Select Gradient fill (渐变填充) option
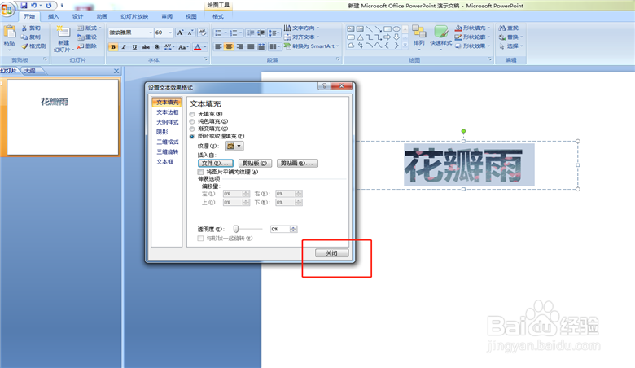This screenshot has height=368, width=635. pyautogui.click(x=192, y=129)
